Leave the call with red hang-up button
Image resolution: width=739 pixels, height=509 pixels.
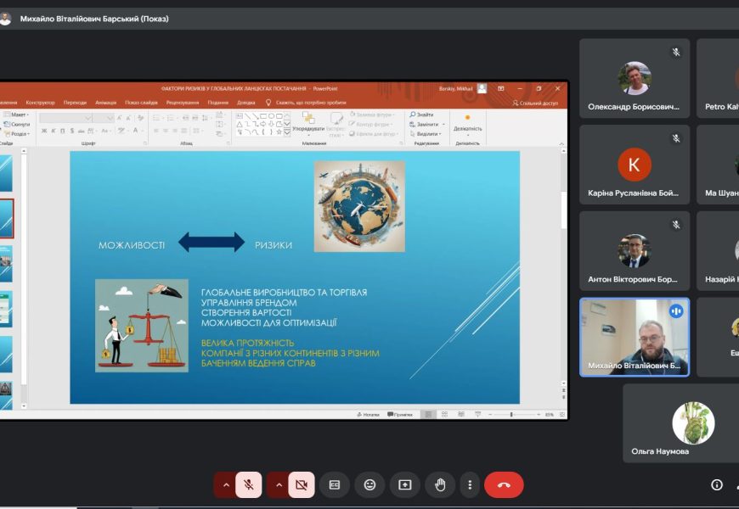click(504, 484)
